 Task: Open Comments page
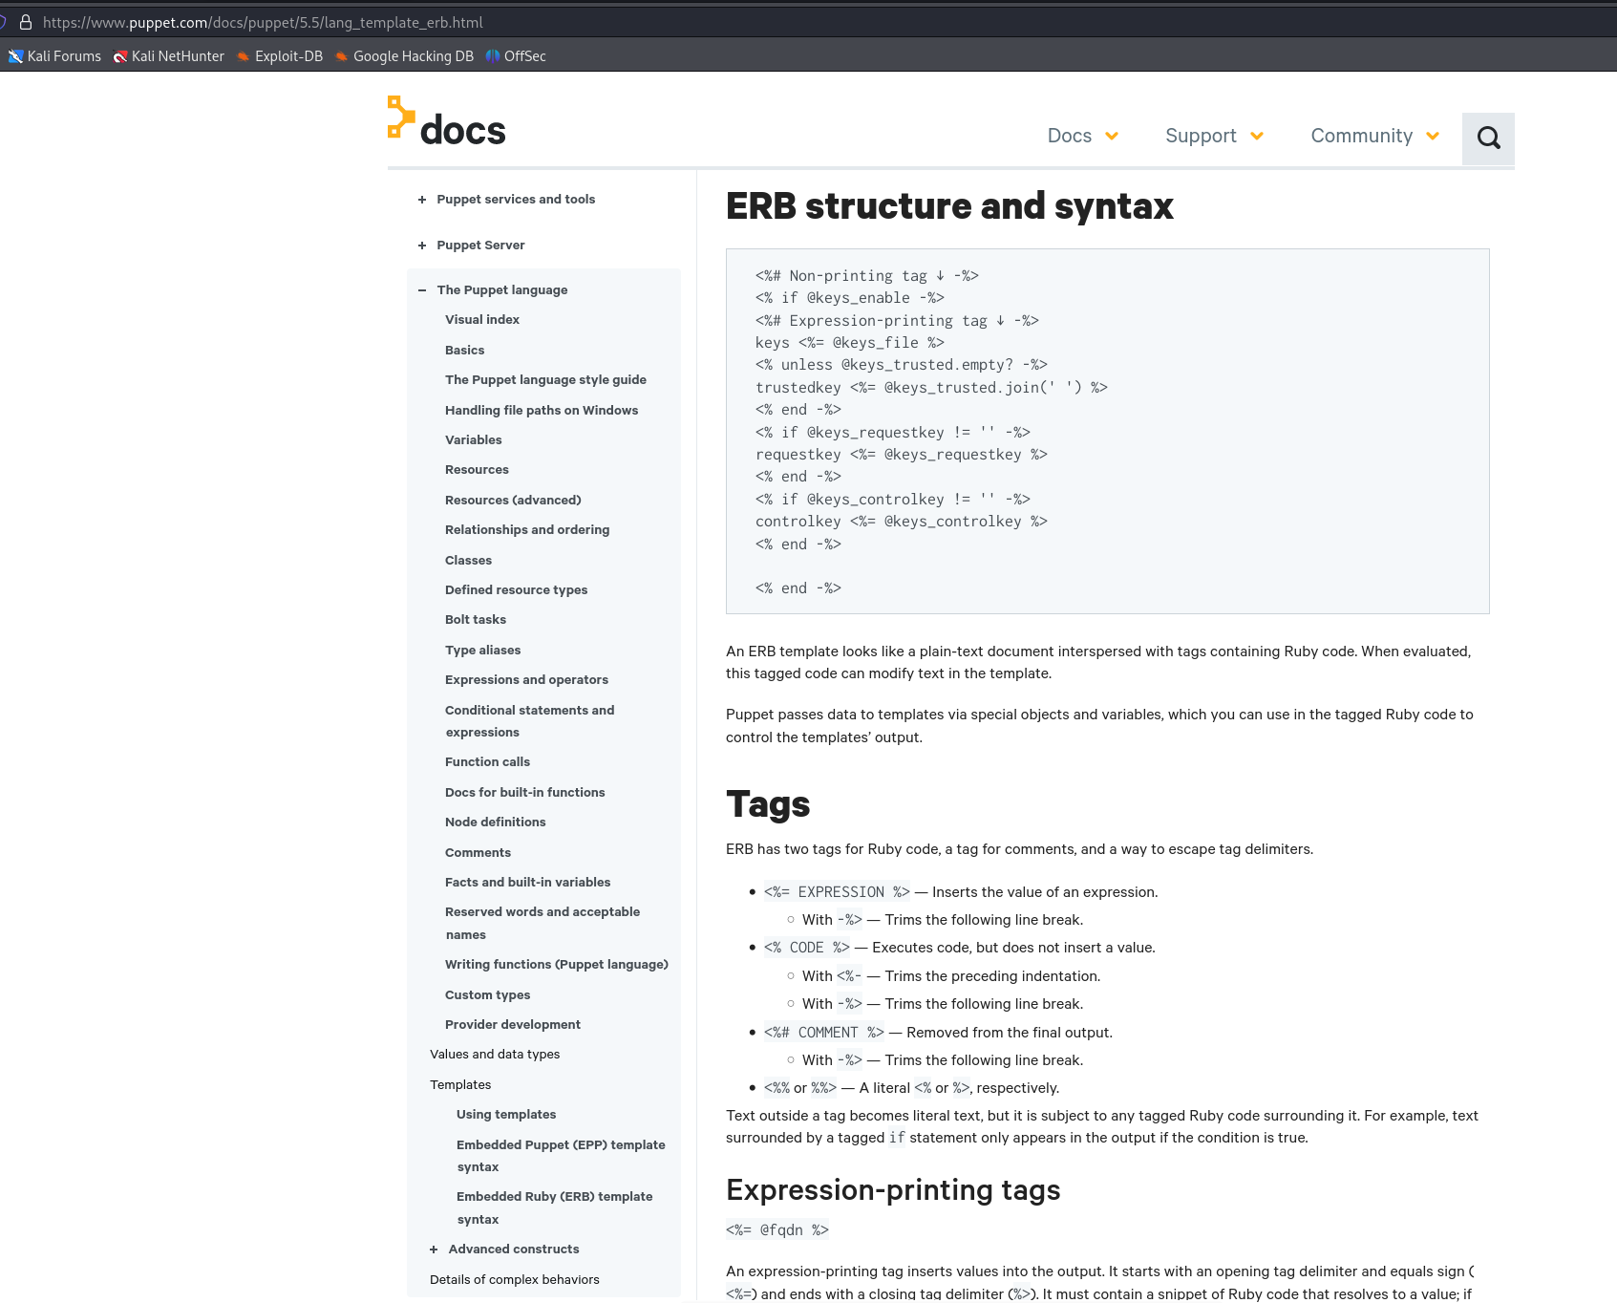tap(478, 853)
